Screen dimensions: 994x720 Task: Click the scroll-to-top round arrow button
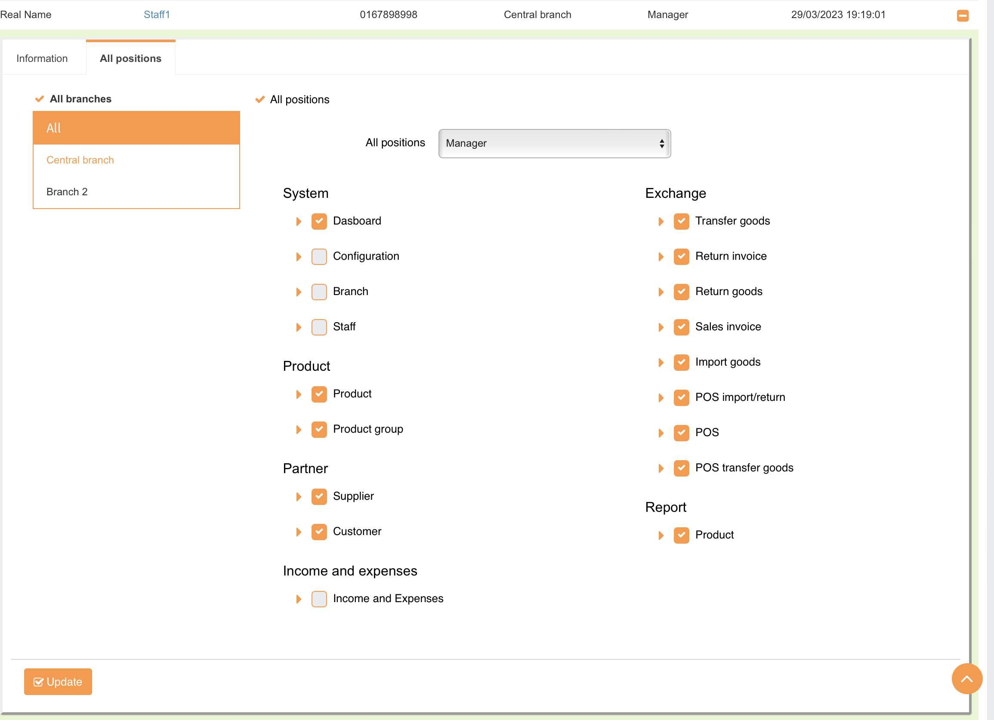(x=966, y=678)
